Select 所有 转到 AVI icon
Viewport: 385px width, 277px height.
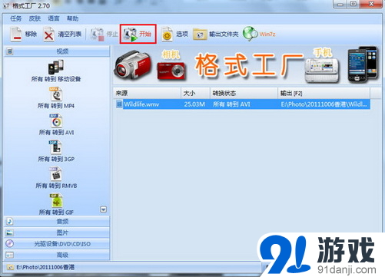(56, 120)
